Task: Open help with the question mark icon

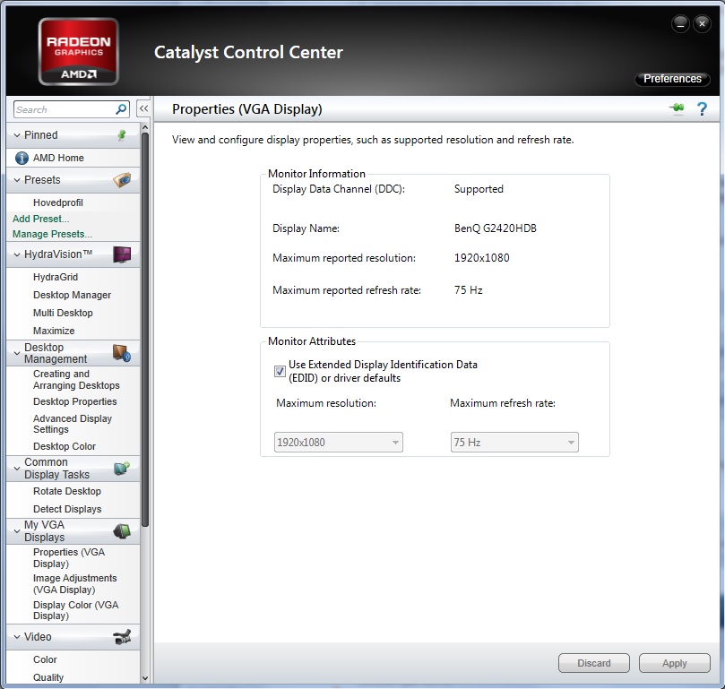Action: click(702, 108)
